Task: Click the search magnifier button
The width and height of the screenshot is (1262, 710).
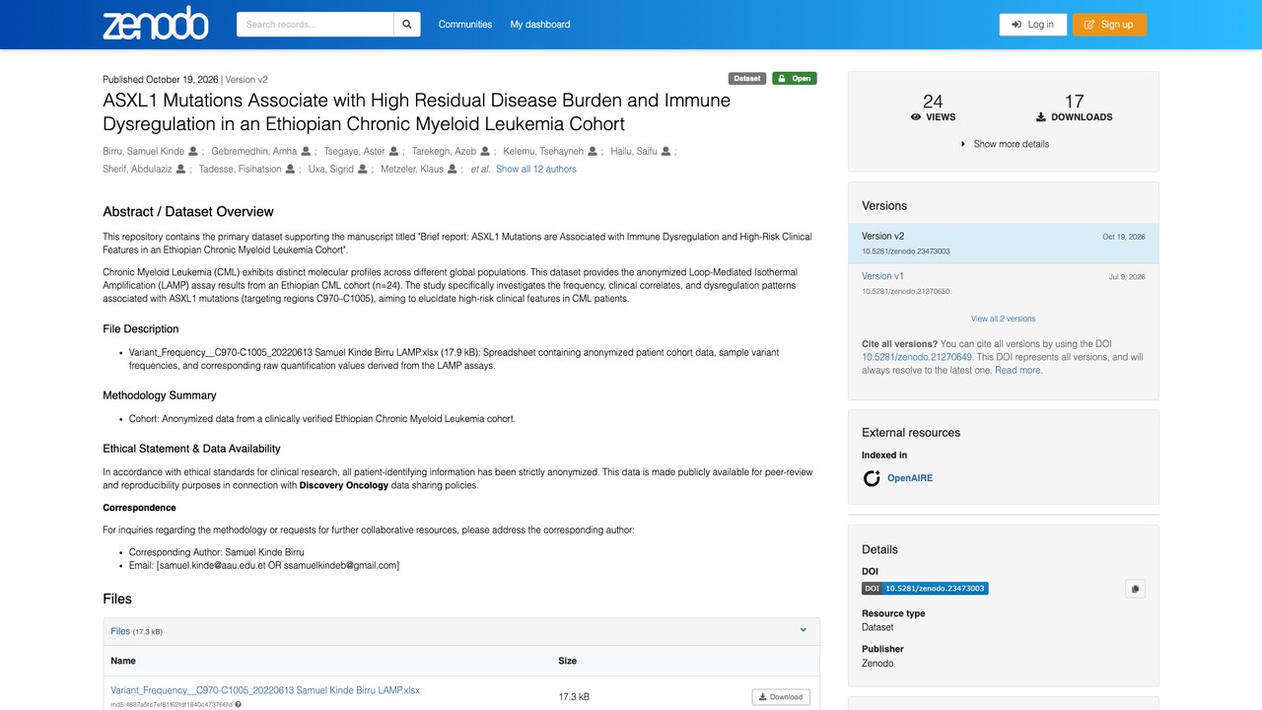Action: [x=407, y=25]
